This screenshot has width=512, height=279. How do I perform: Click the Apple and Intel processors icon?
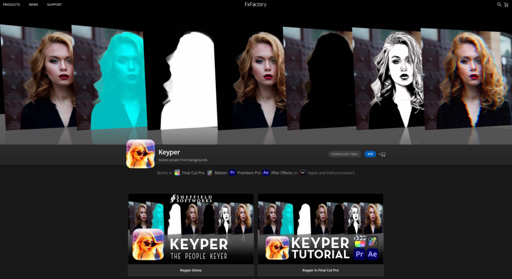302,173
